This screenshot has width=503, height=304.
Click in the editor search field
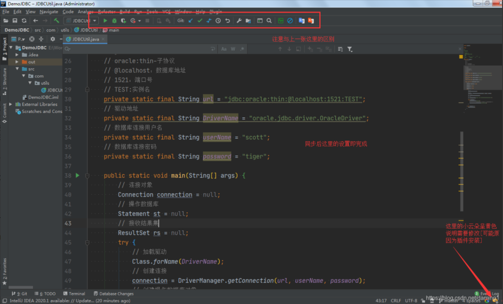(139, 49)
